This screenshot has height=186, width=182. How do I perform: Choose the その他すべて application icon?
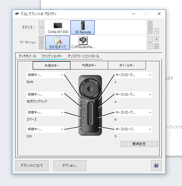coord(58,43)
